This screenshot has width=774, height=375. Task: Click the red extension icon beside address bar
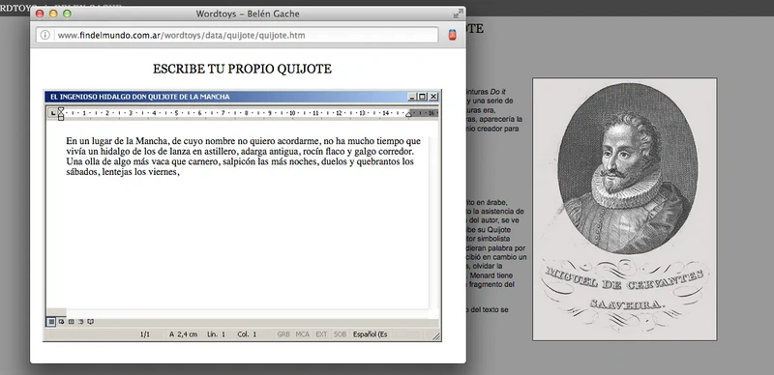pos(452,35)
